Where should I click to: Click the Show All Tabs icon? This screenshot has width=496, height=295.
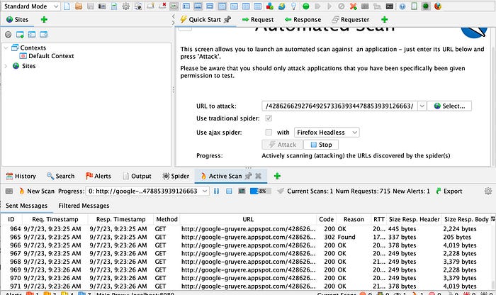coord(150,6)
